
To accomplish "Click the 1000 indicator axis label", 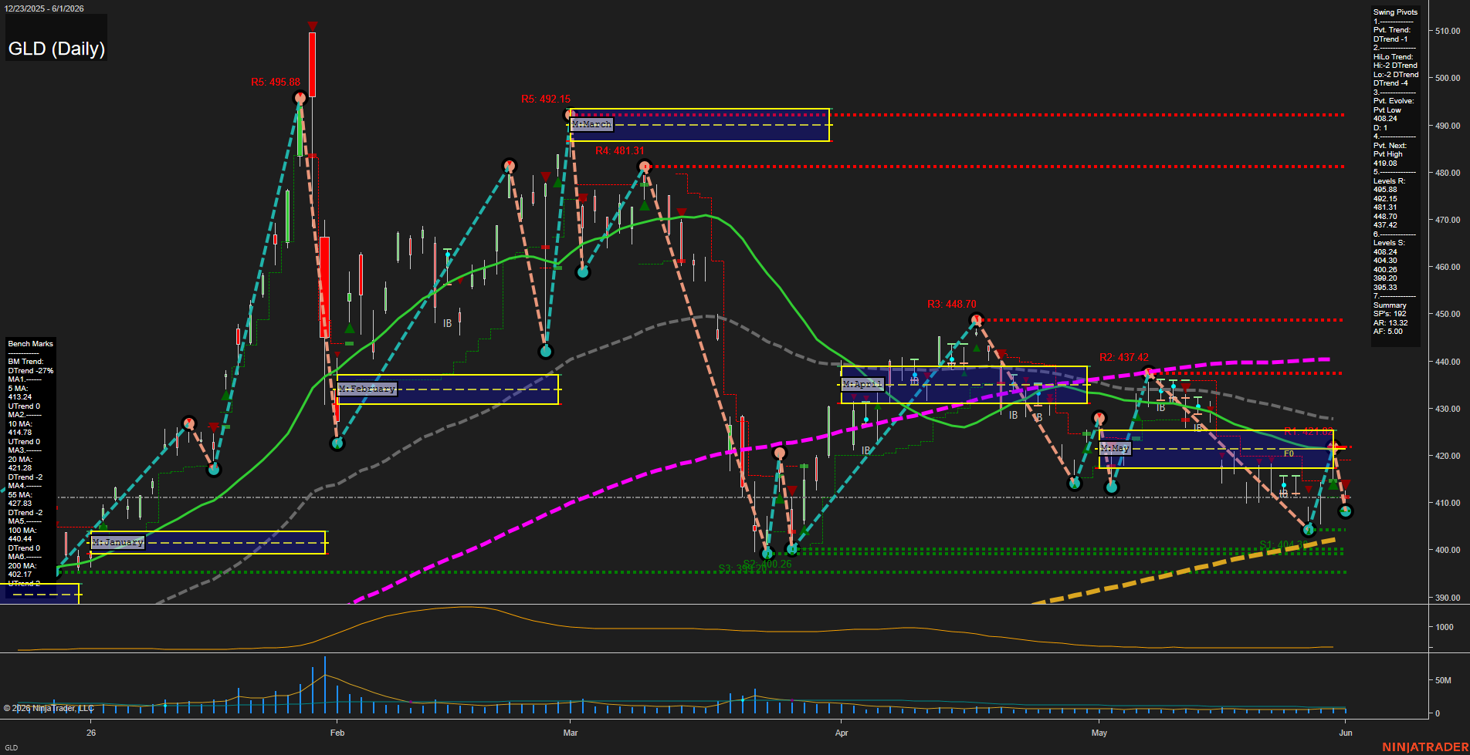I will pyautogui.click(x=1445, y=628).
